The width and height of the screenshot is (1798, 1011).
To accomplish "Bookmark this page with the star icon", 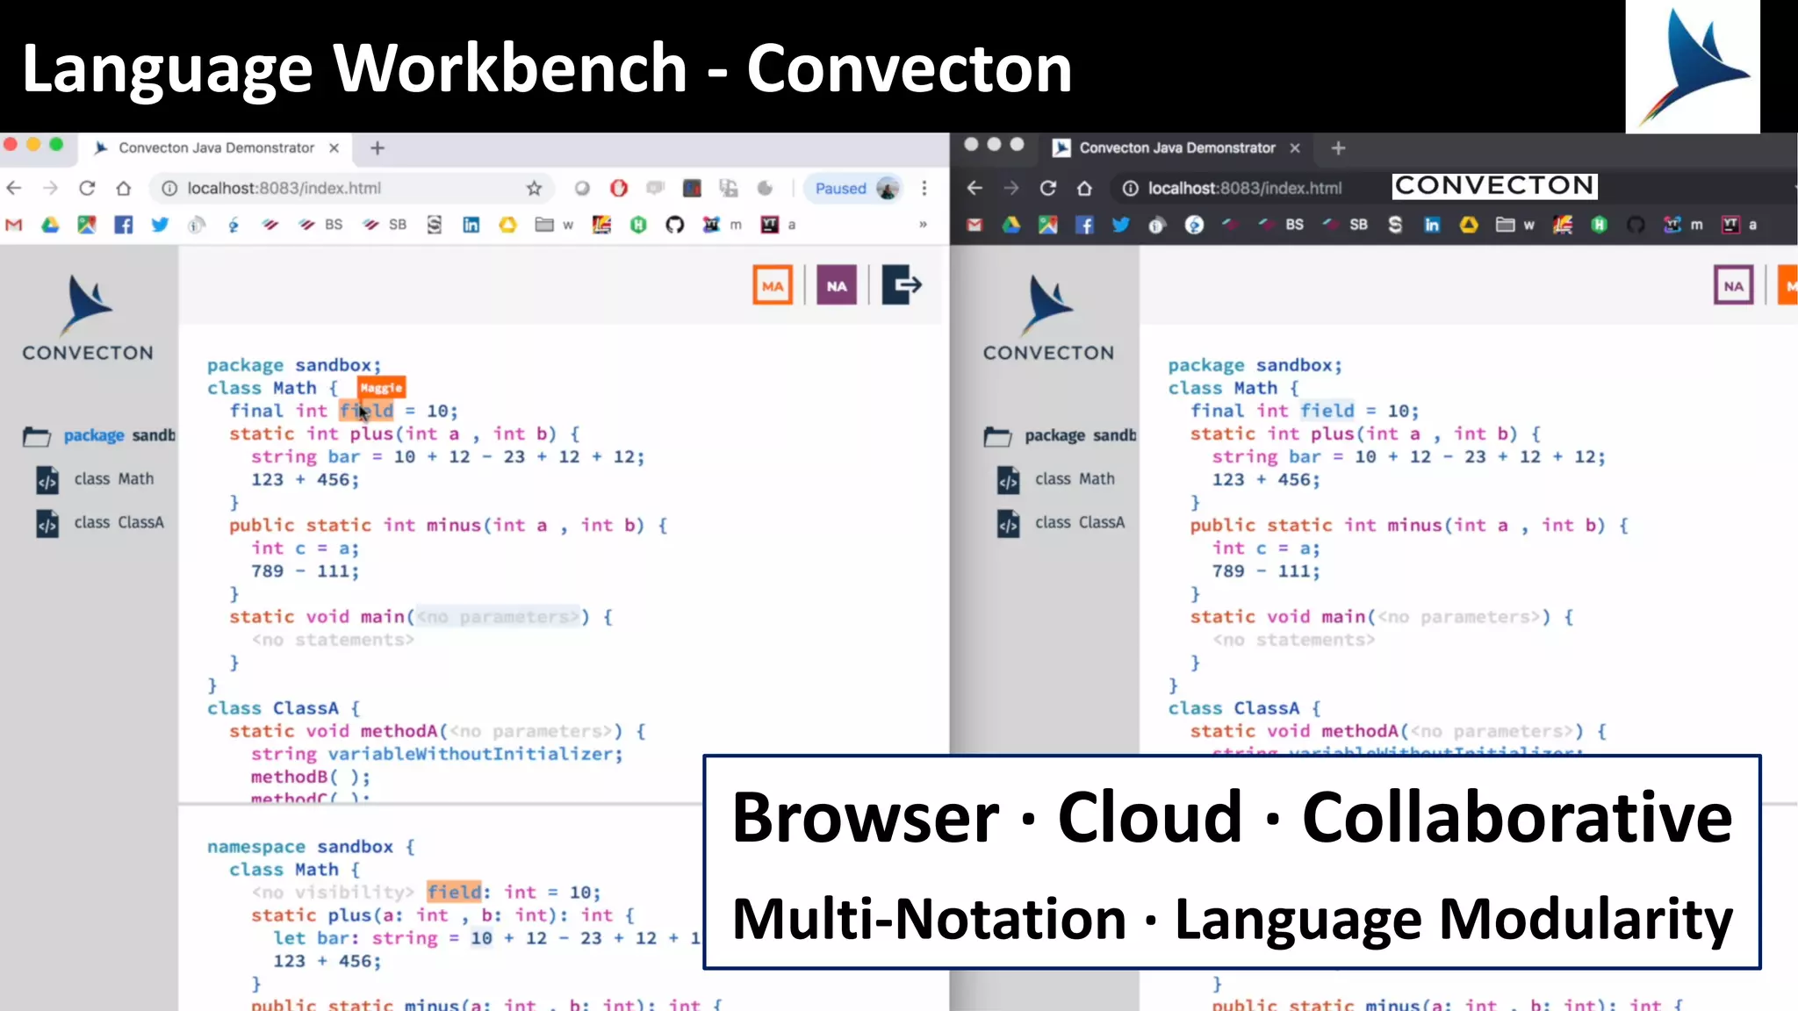I will tap(534, 188).
